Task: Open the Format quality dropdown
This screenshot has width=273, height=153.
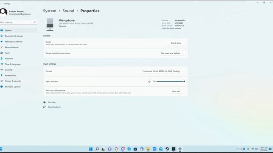Action: [163, 71]
